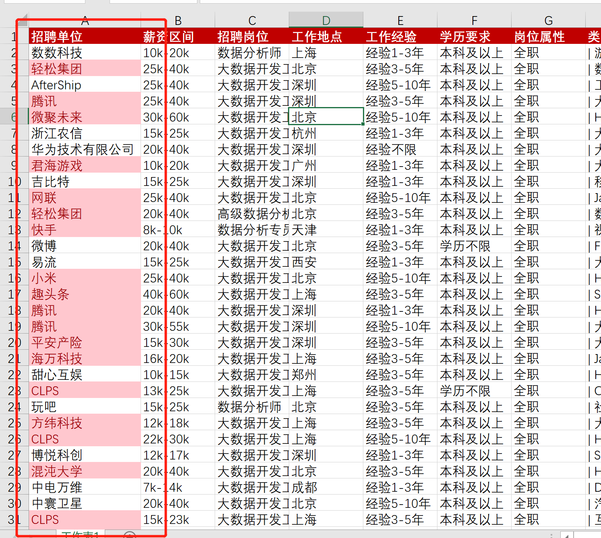Select cell 甜心互娱
The width and height of the screenshot is (601, 538).
[85, 375]
